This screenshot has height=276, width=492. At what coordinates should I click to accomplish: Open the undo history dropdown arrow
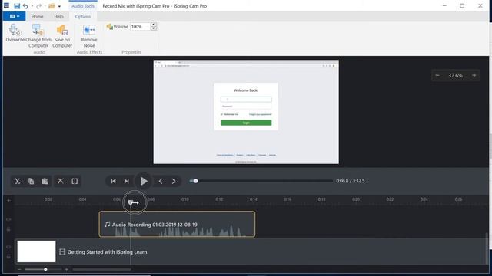click(x=32, y=6)
